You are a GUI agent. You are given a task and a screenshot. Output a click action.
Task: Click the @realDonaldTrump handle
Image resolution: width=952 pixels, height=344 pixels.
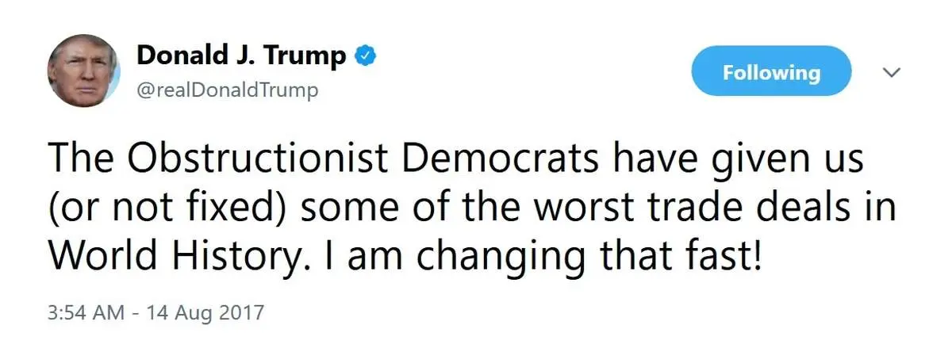[228, 90]
